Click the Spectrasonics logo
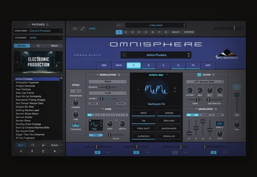 pyautogui.click(x=226, y=54)
